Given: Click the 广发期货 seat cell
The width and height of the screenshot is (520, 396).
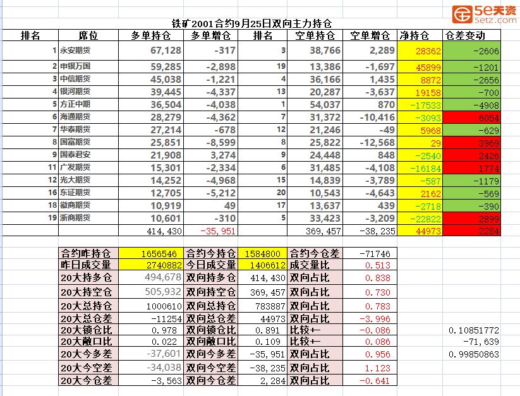Looking at the screenshot, I should point(88,167).
